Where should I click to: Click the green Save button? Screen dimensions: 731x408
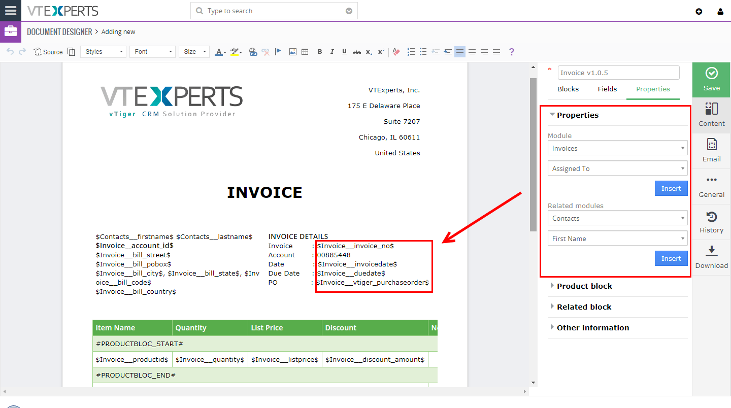pyautogui.click(x=711, y=80)
